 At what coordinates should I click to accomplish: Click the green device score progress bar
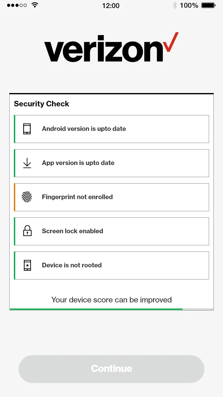96,309
